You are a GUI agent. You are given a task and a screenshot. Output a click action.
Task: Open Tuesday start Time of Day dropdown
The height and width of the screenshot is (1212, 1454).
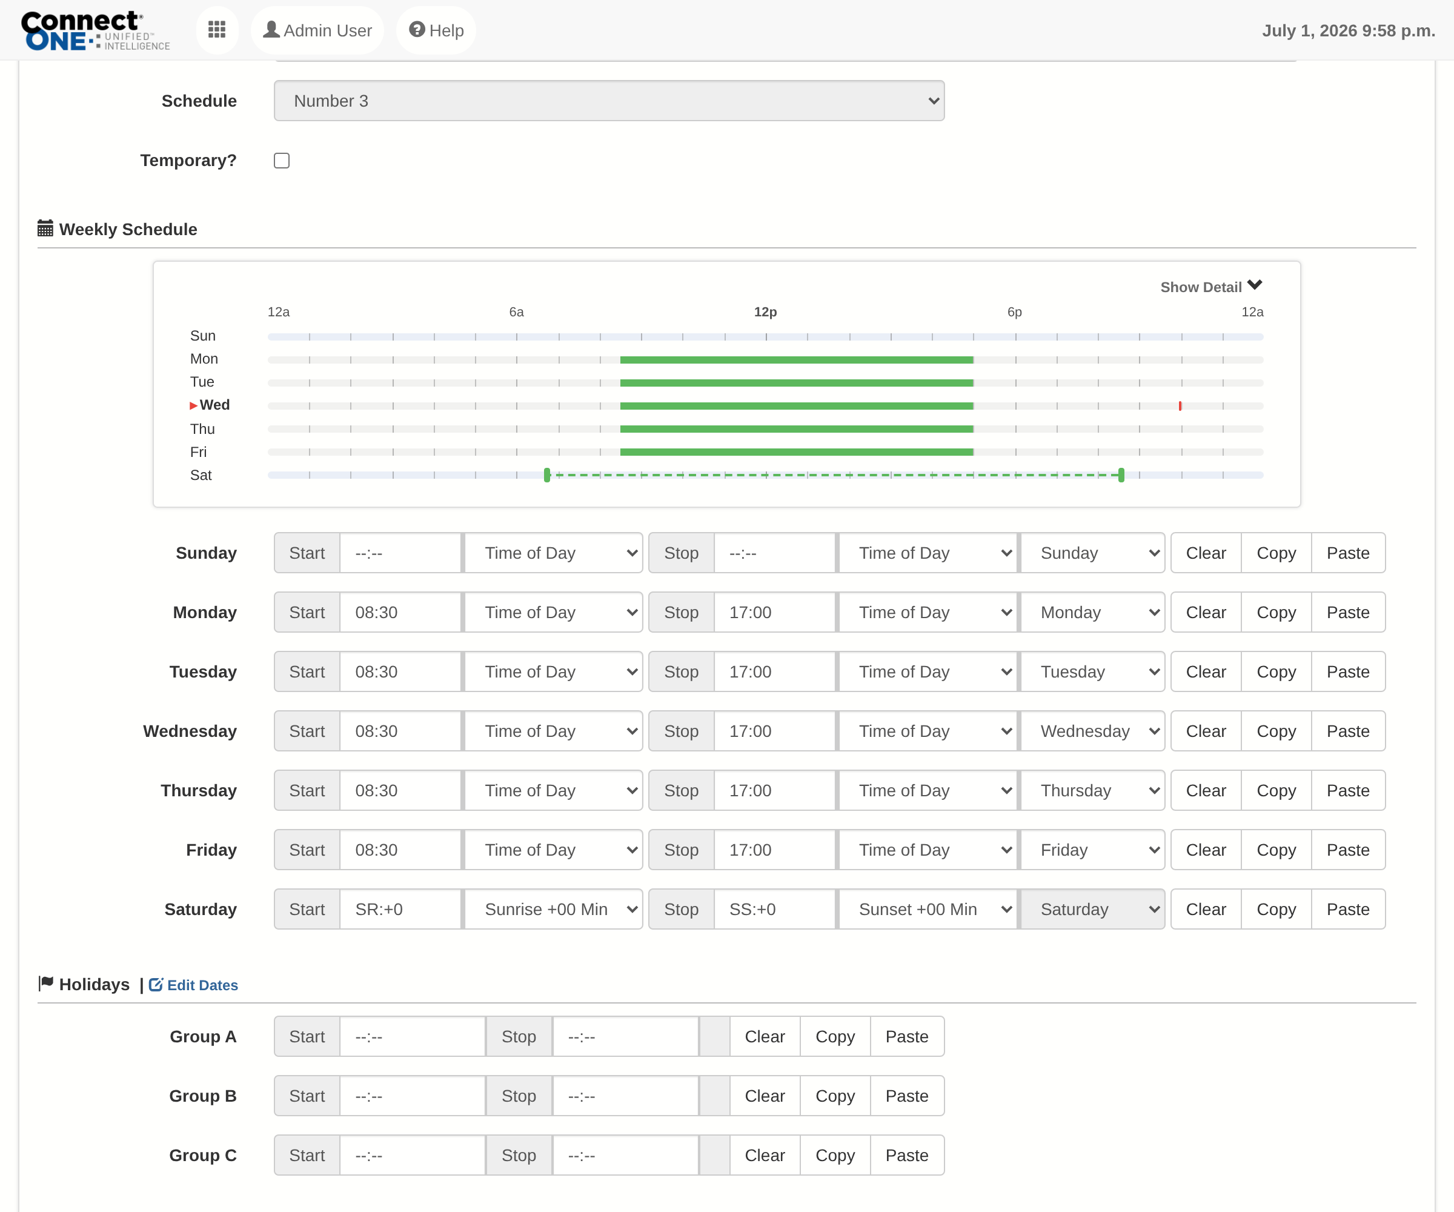[x=553, y=672]
